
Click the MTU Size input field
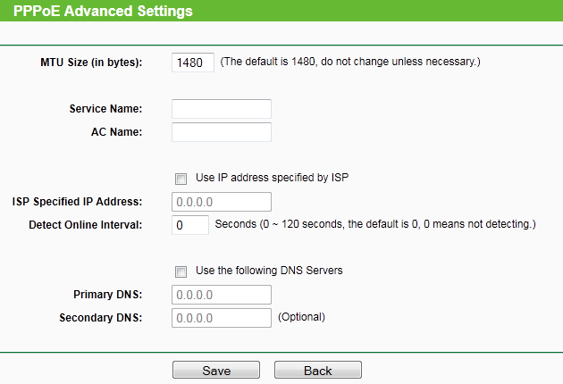point(192,63)
